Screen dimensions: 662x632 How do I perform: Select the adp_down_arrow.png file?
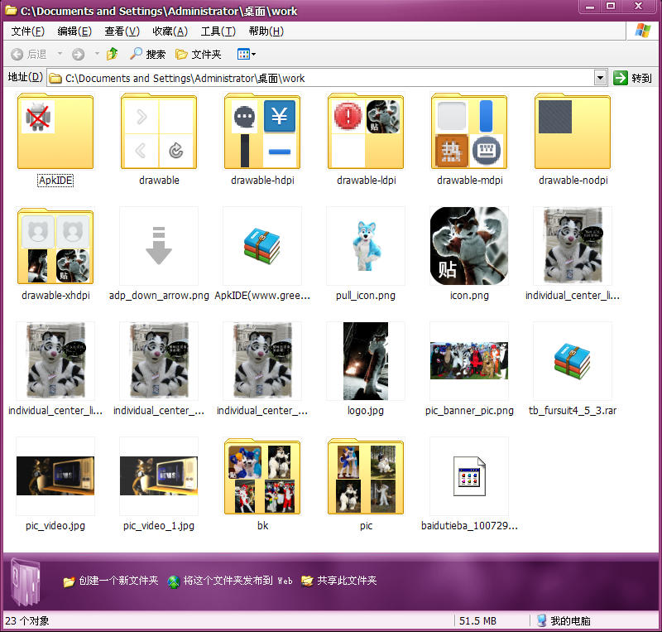[x=159, y=246]
